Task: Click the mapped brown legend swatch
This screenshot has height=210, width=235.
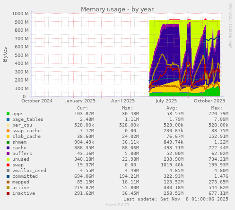Action: point(8,182)
